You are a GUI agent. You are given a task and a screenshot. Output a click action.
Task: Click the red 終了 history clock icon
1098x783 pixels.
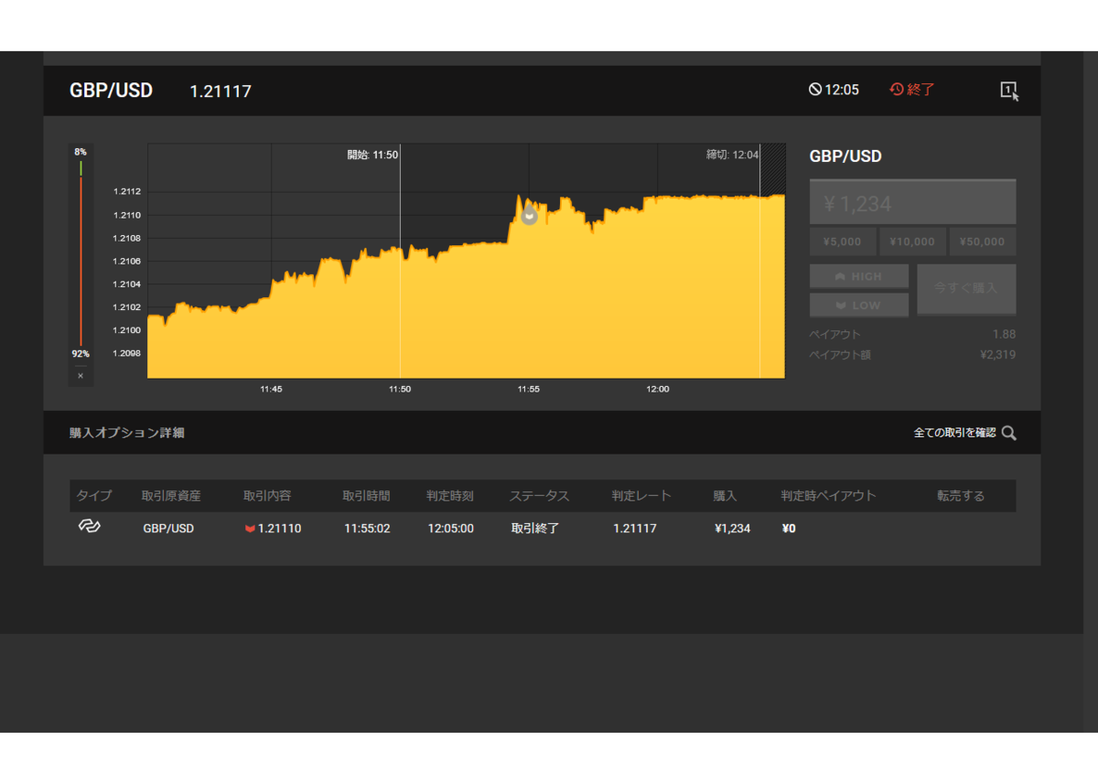point(897,90)
